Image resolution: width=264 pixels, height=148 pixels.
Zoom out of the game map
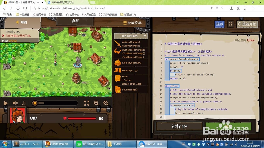point(106,103)
